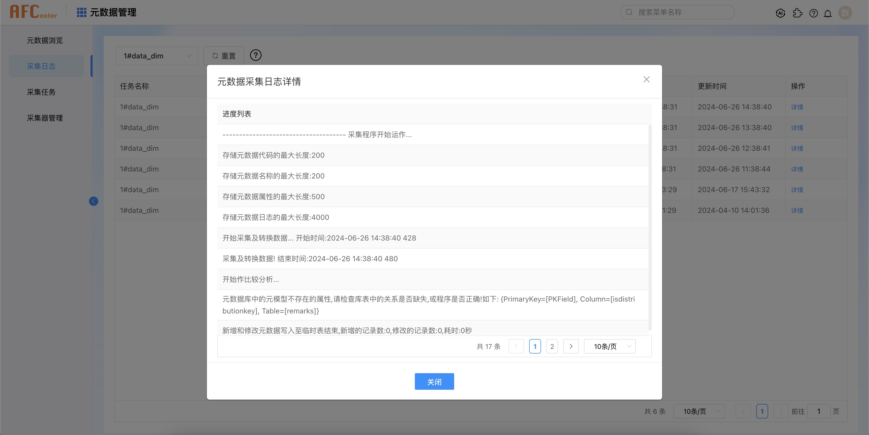Click the 任务名称 column header
869x435 pixels.
(134, 86)
